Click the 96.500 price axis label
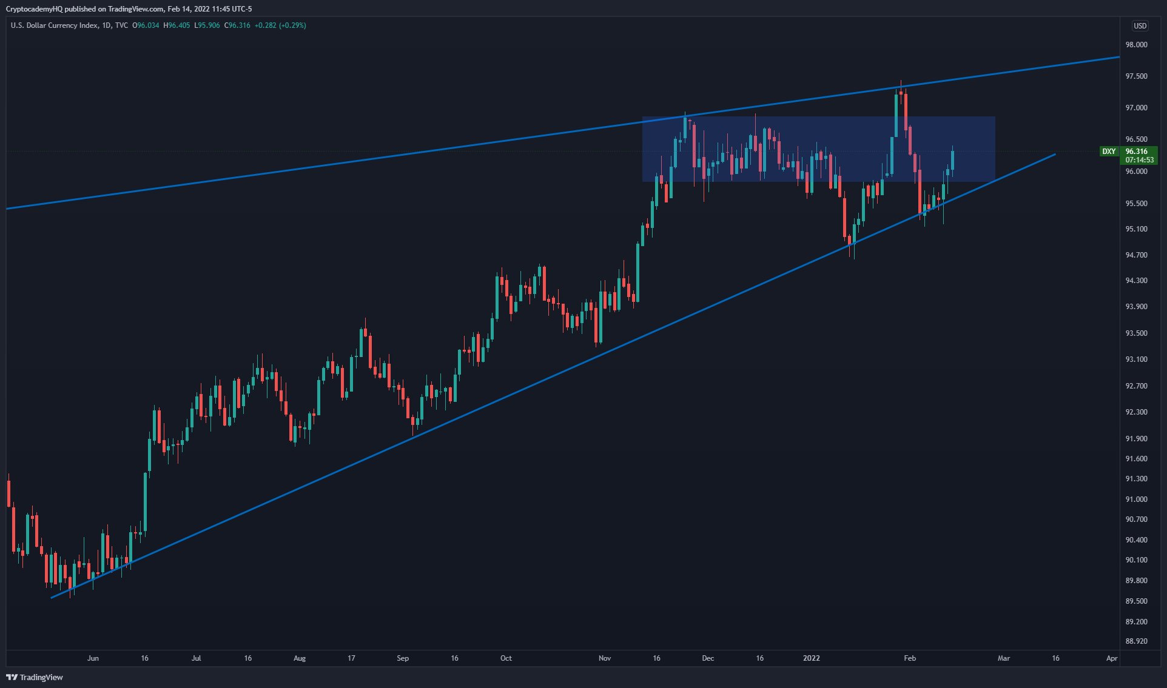The width and height of the screenshot is (1167, 688). (x=1136, y=139)
